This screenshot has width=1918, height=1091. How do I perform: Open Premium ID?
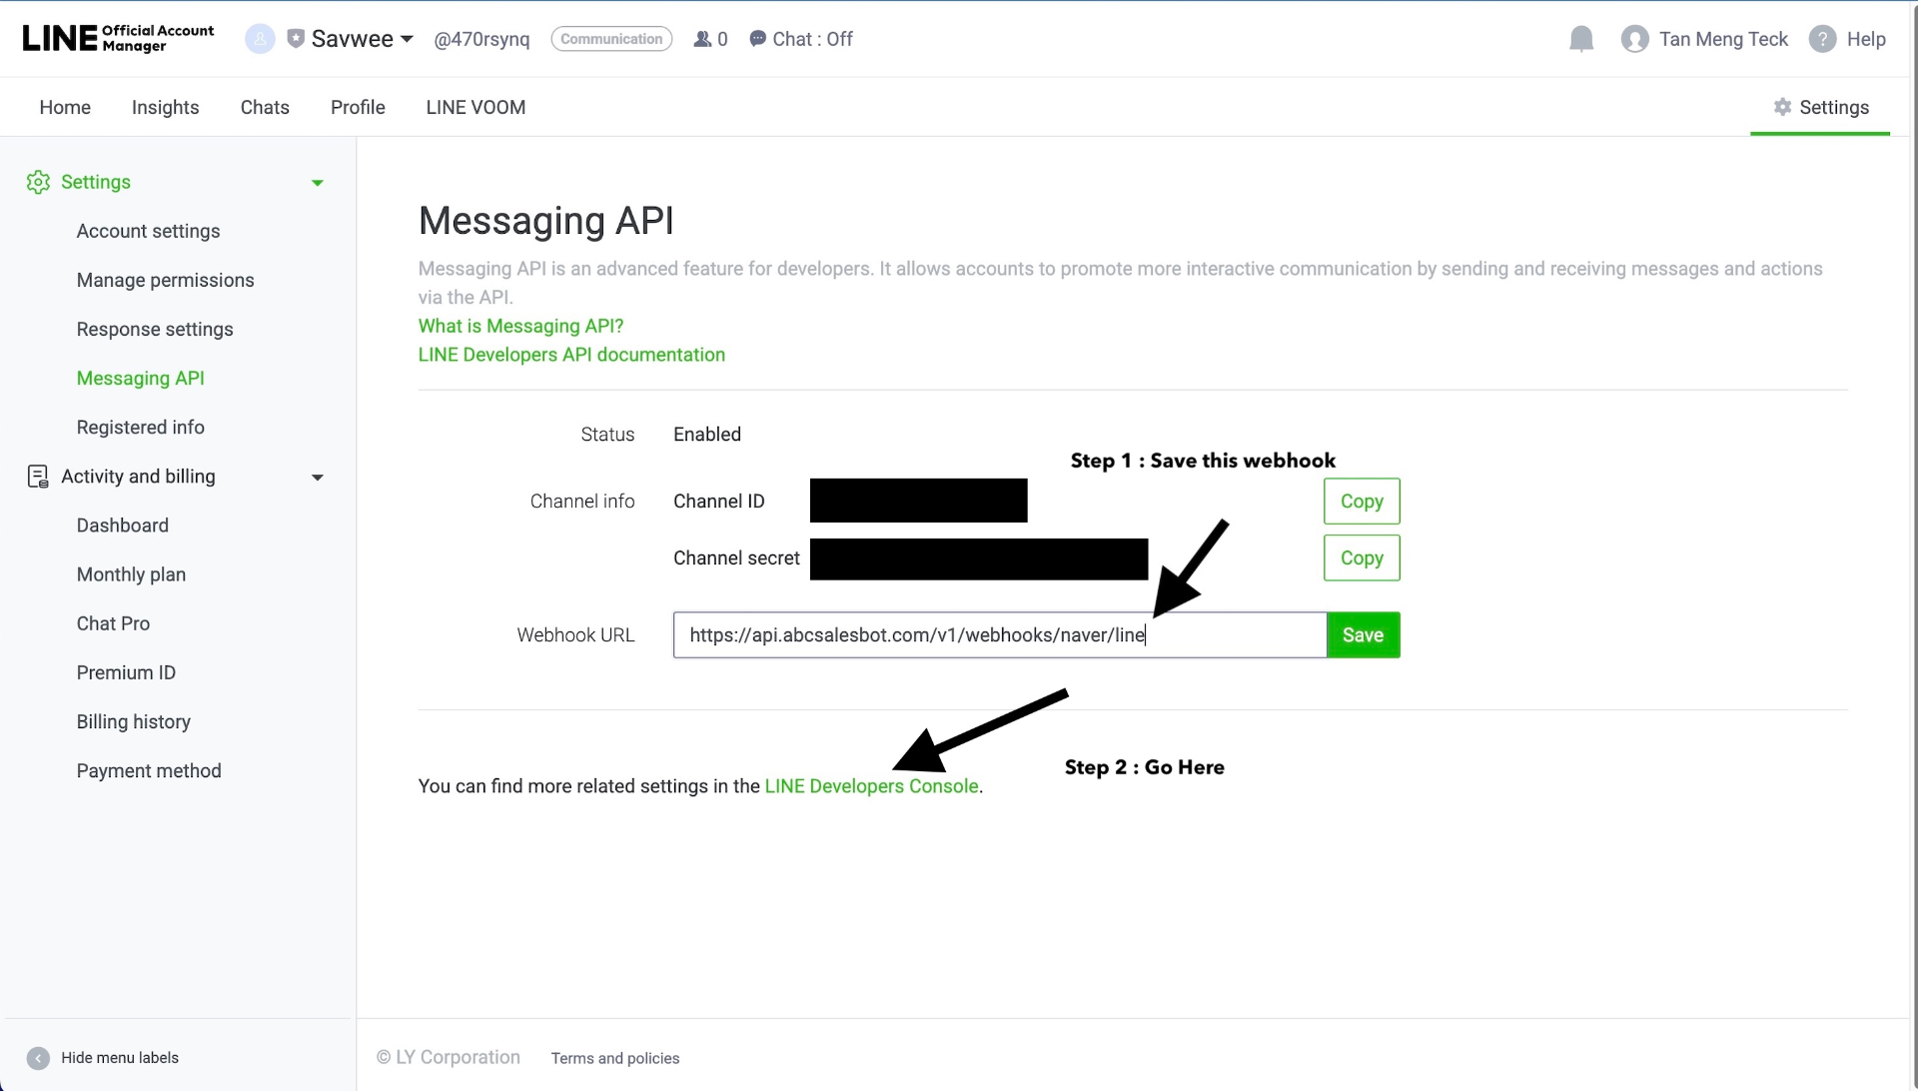(126, 672)
